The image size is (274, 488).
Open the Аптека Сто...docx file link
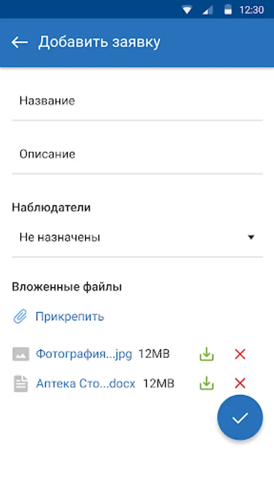[x=86, y=383]
